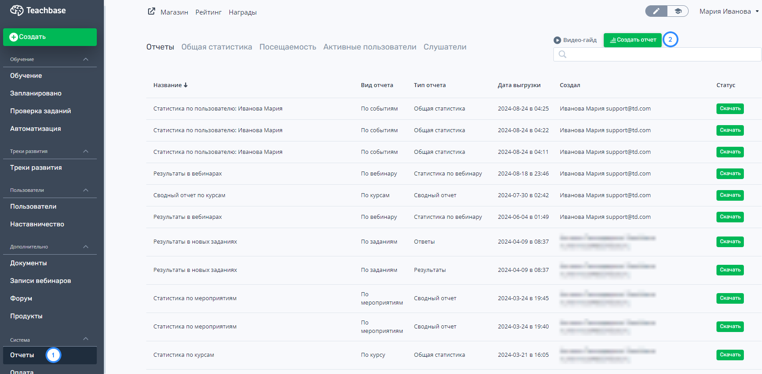Switch to the Посещаемость tab
This screenshot has width=762, height=374.
[x=287, y=47]
